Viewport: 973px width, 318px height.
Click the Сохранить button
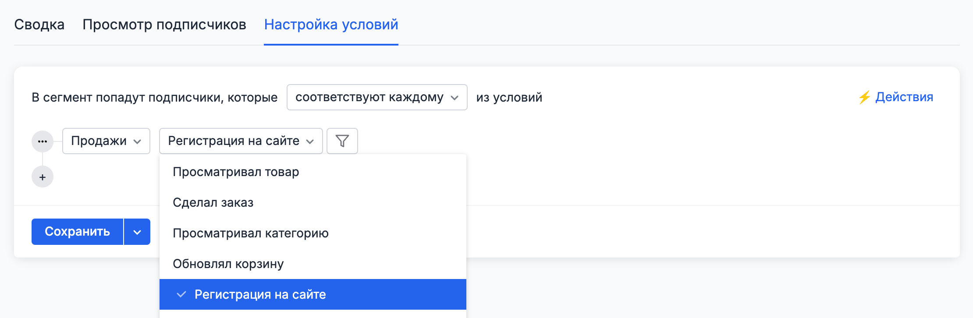[77, 231]
